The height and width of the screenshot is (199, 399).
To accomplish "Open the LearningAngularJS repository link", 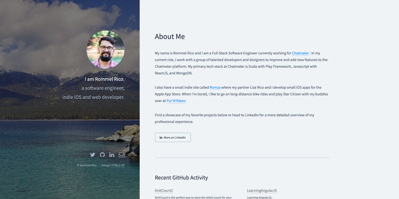I will [x=262, y=191].
